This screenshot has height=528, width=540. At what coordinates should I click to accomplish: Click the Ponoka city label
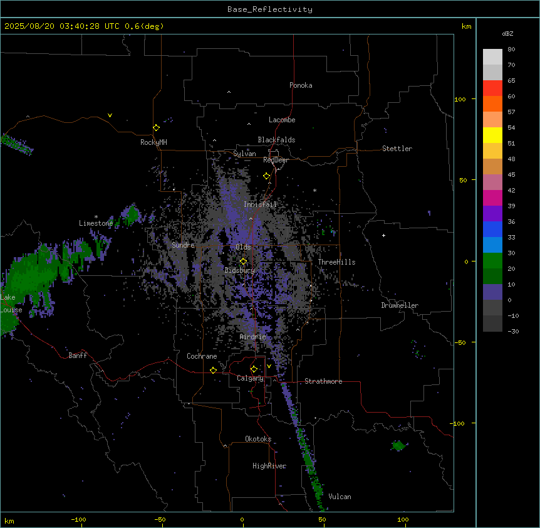[x=301, y=85]
